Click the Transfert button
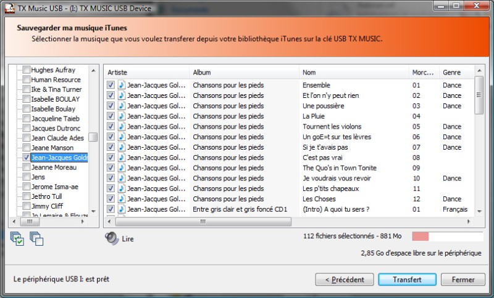 [407, 280]
